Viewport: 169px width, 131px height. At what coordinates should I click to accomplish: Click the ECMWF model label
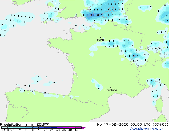click(43, 125)
